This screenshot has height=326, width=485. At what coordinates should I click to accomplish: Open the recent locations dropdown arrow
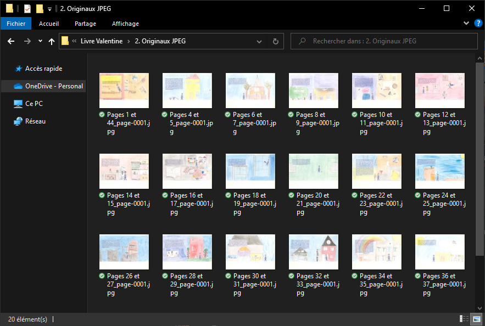(x=40, y=41)
